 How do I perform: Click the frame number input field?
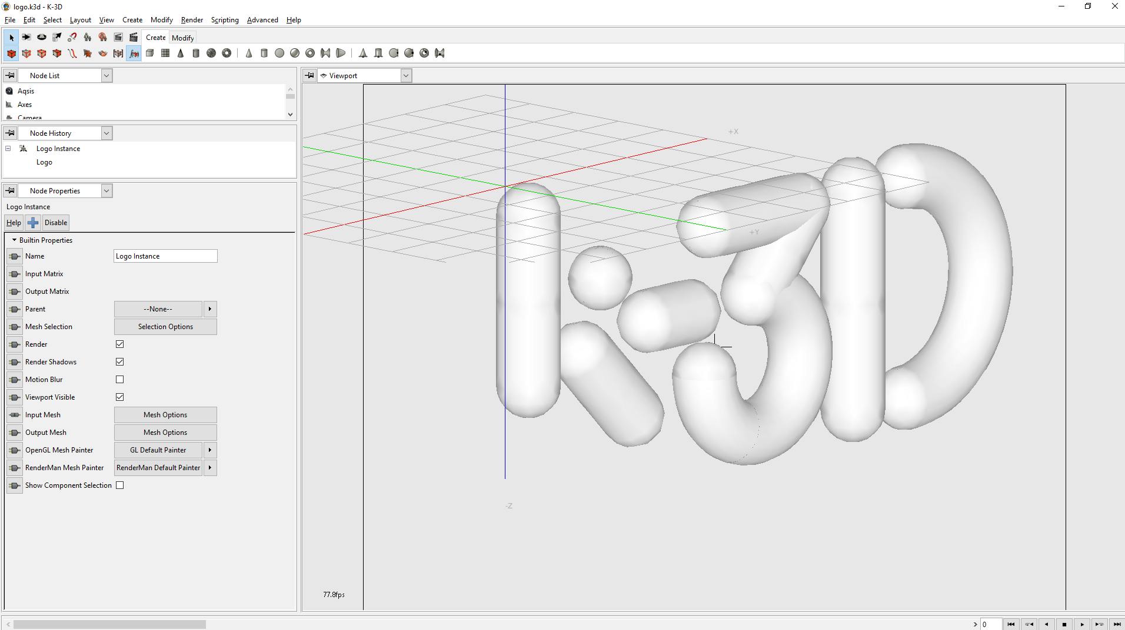pos(990,624)
